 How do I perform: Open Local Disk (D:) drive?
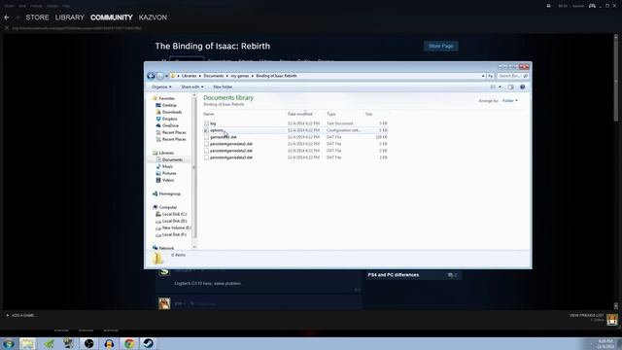point(171,221)
